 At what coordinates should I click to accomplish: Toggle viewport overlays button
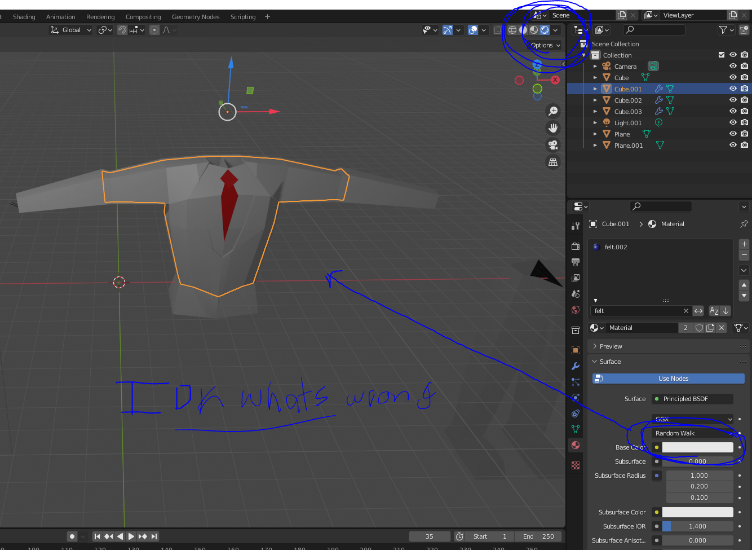pos(473,30)
